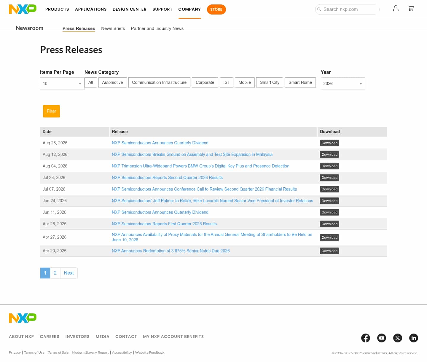
Task: Switch to Partner and Industry News tab
Action: pos(157,28)
